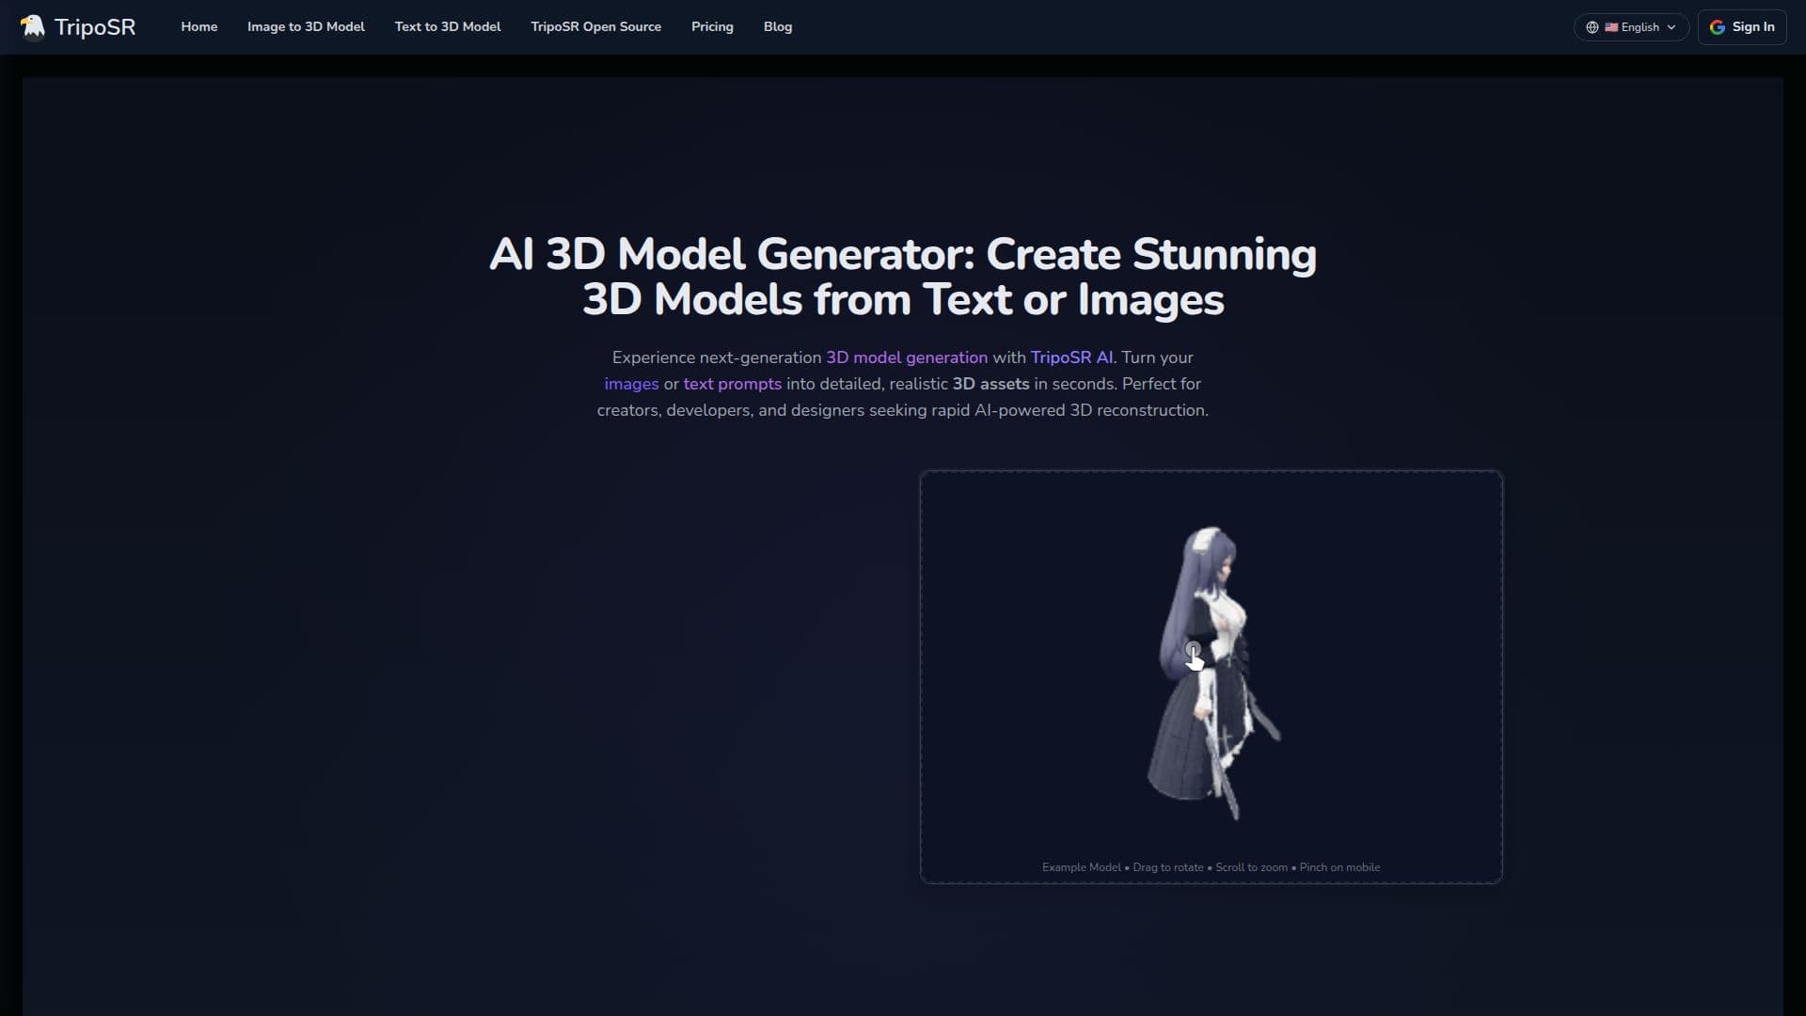This screenshot has width=1806, height=1016.
Task: Follow the 'text prompts' hyperlink
Action: tap(732, 384)
